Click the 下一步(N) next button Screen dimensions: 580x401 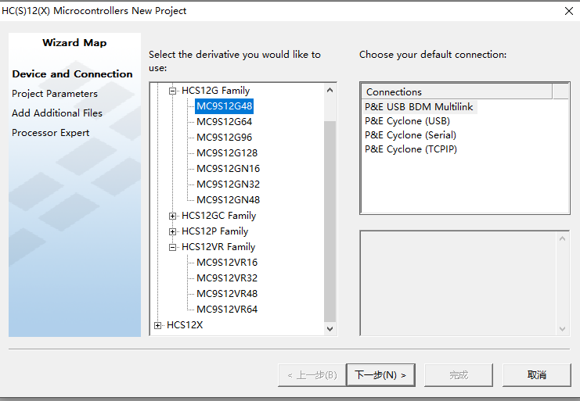click(x=380, y=375)
